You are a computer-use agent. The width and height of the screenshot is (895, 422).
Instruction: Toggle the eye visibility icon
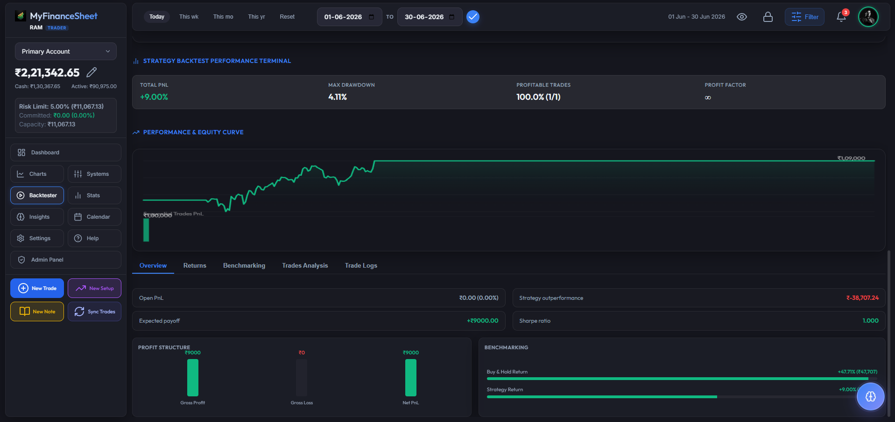741,17
